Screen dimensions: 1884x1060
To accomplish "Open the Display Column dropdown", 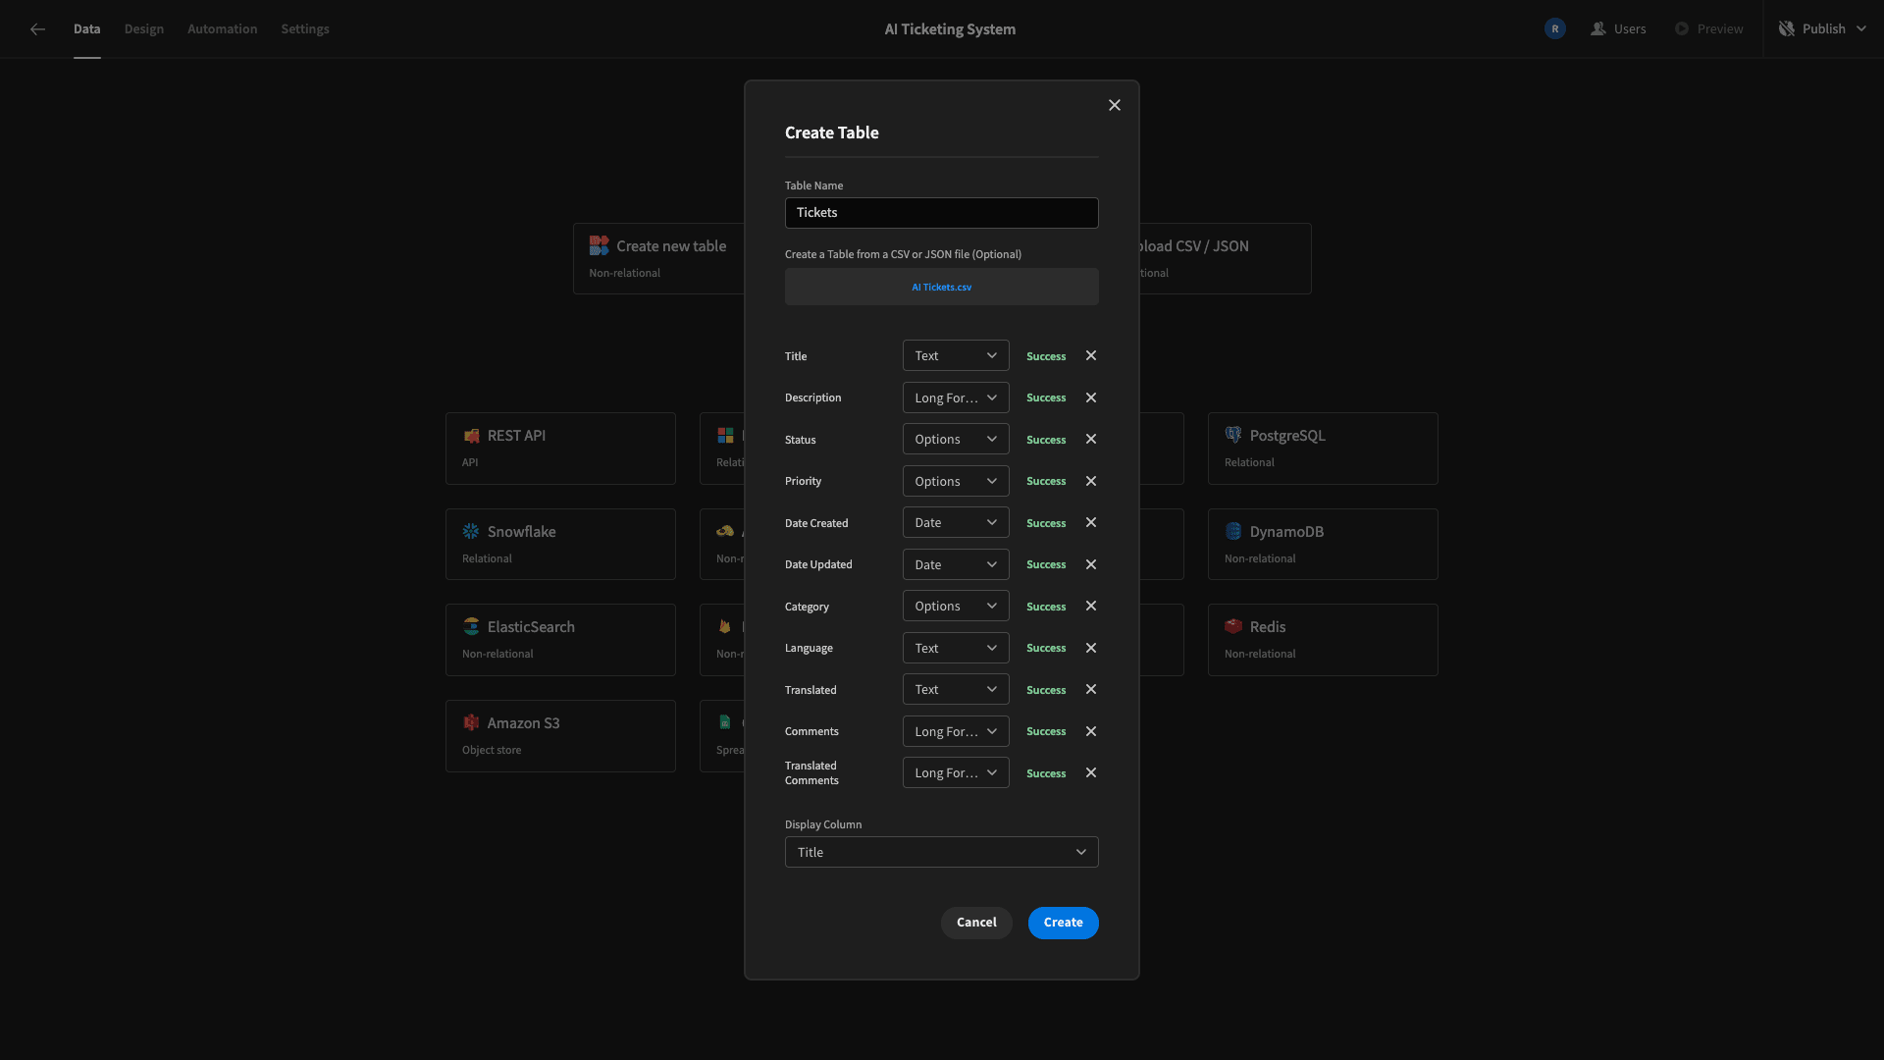I will pyautogui.click(x=941, y=852).
